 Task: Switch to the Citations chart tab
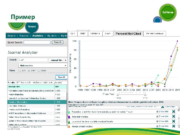[x=95, y=34]
